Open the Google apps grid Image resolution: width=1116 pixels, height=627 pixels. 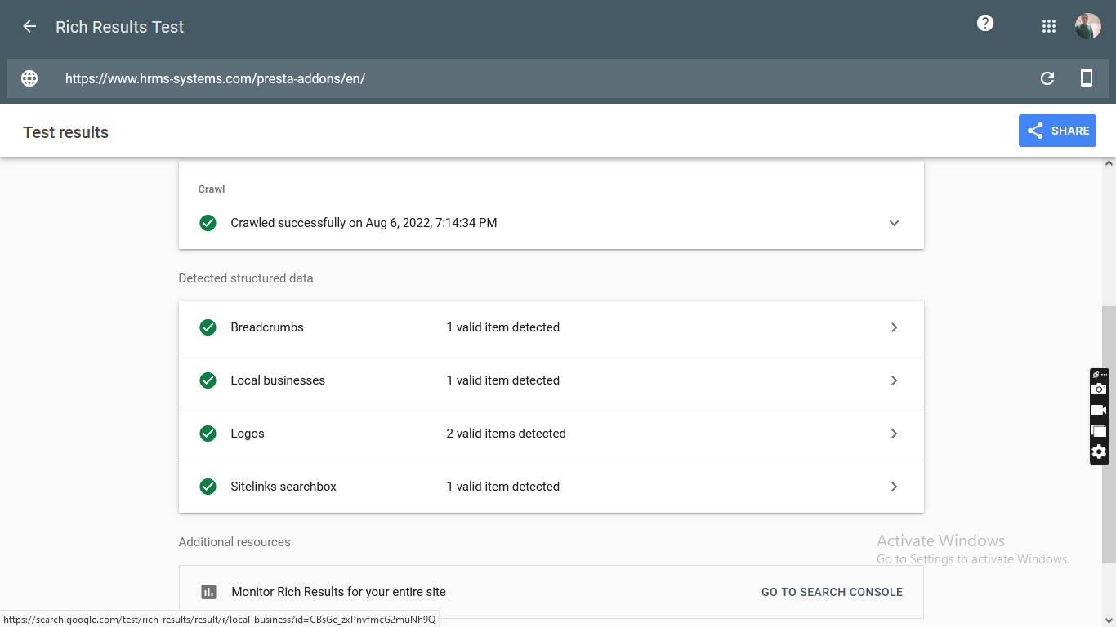(x=1049, y=27)
